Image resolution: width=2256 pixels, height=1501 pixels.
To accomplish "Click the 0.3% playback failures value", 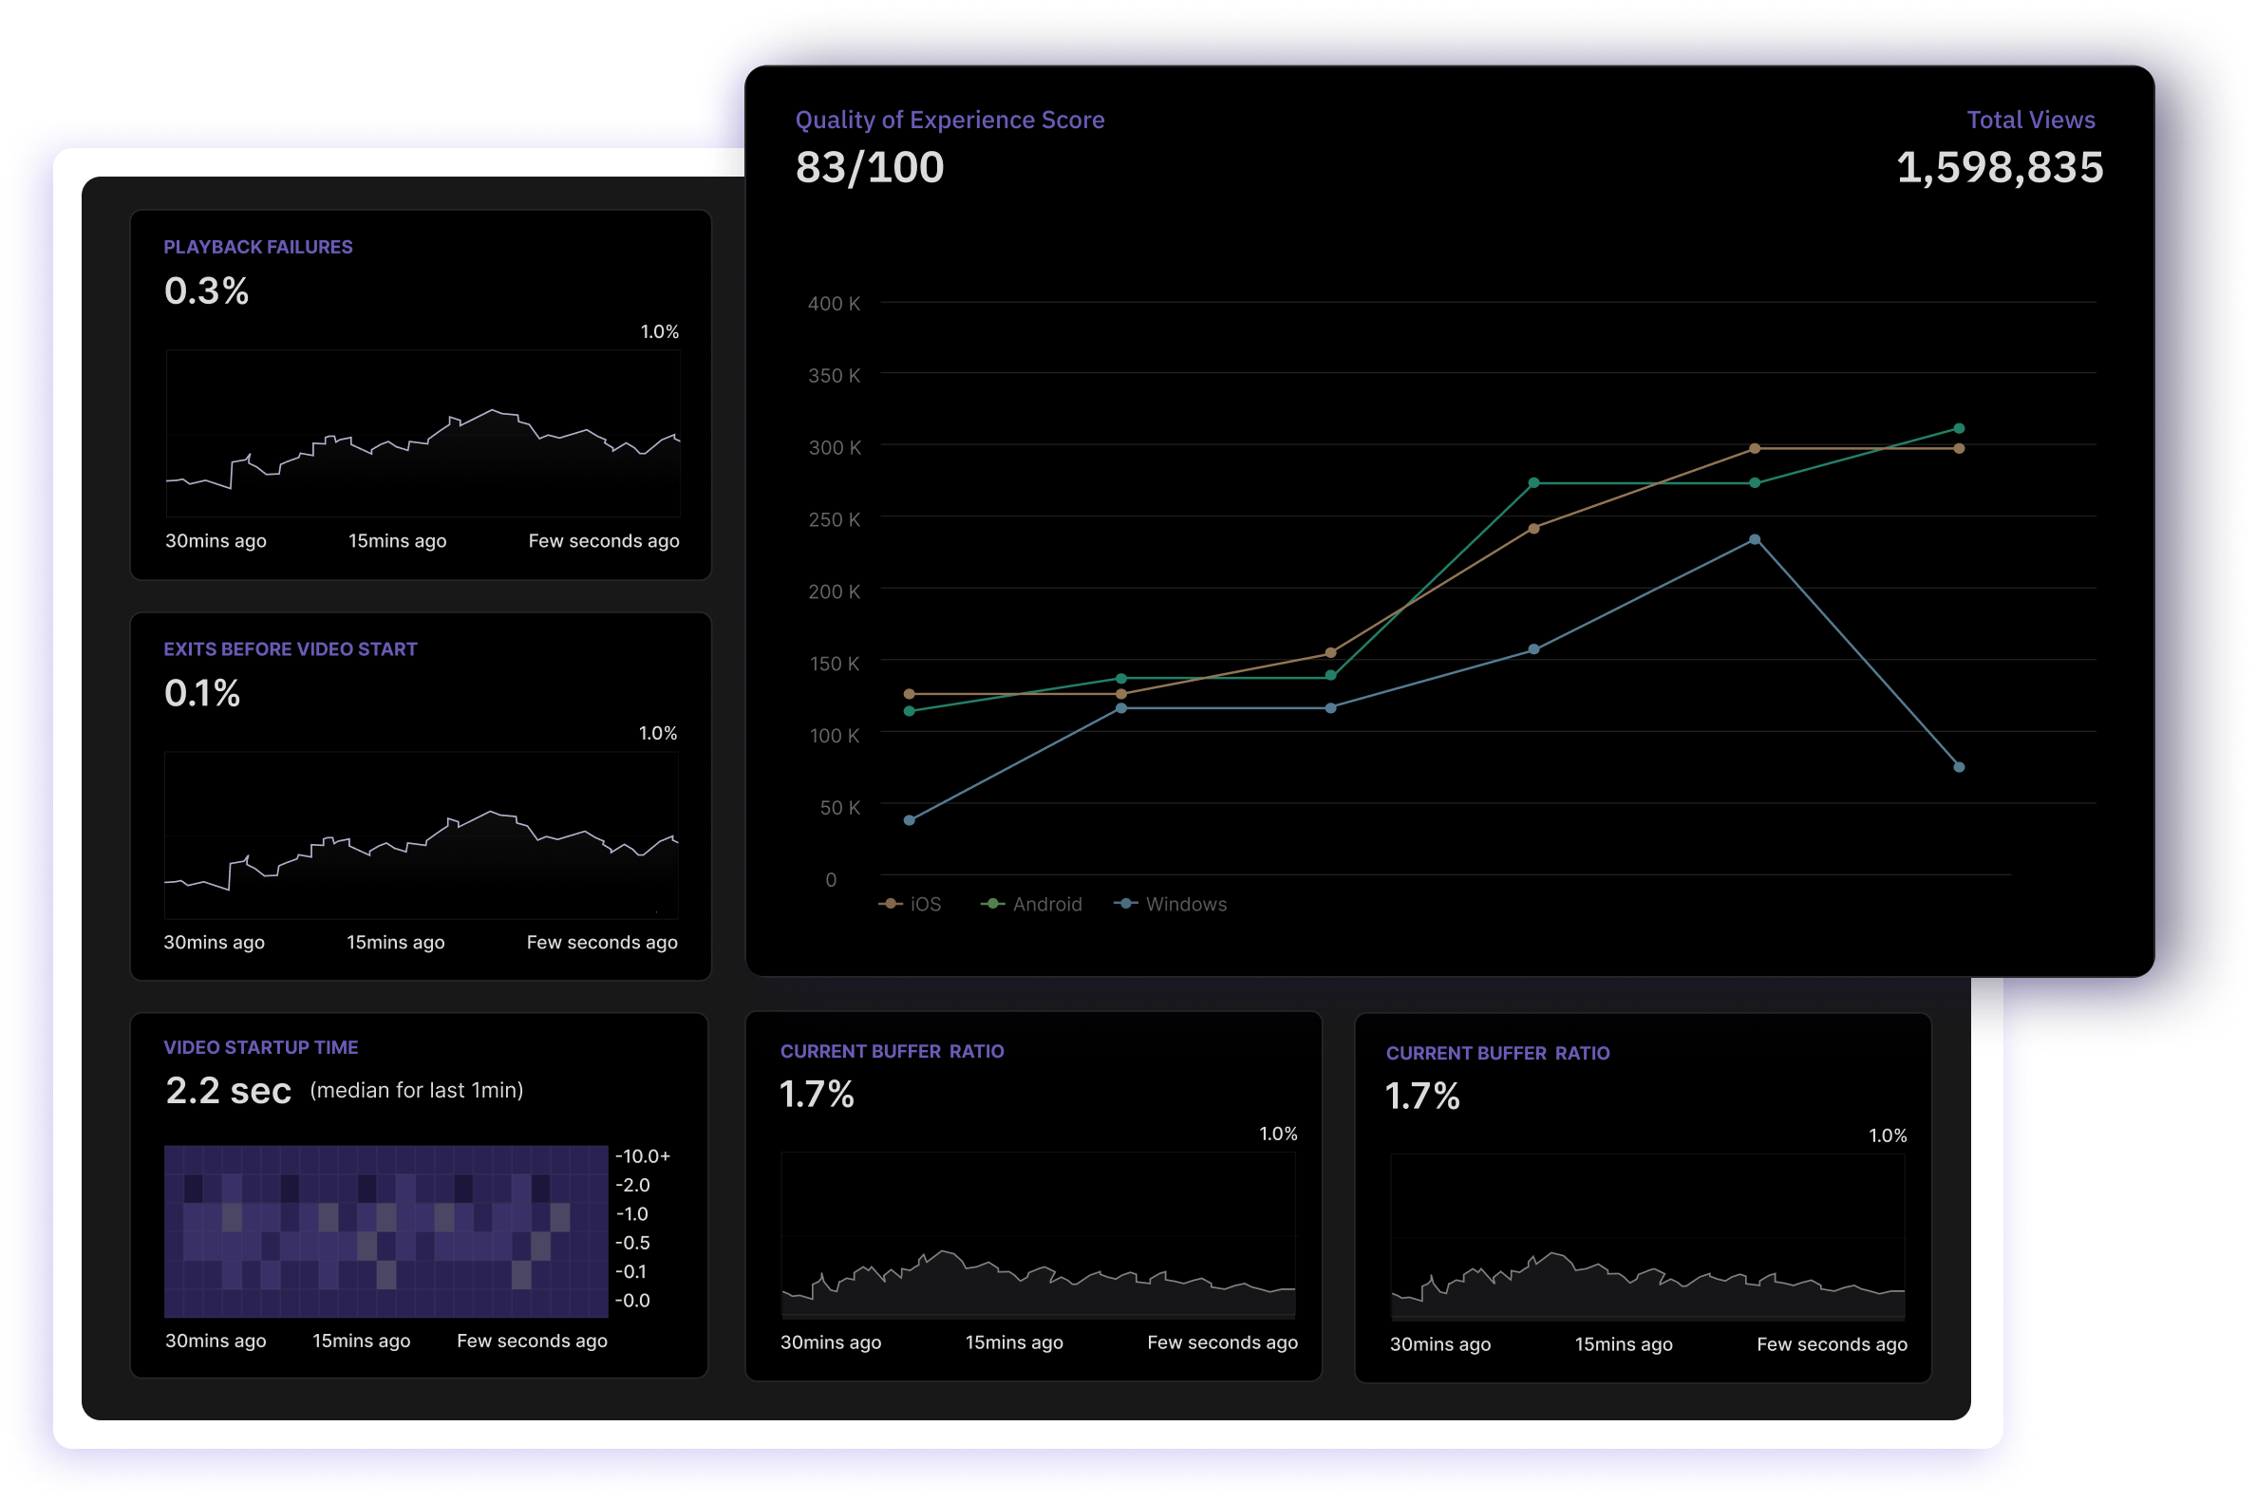I will (207, 291).
